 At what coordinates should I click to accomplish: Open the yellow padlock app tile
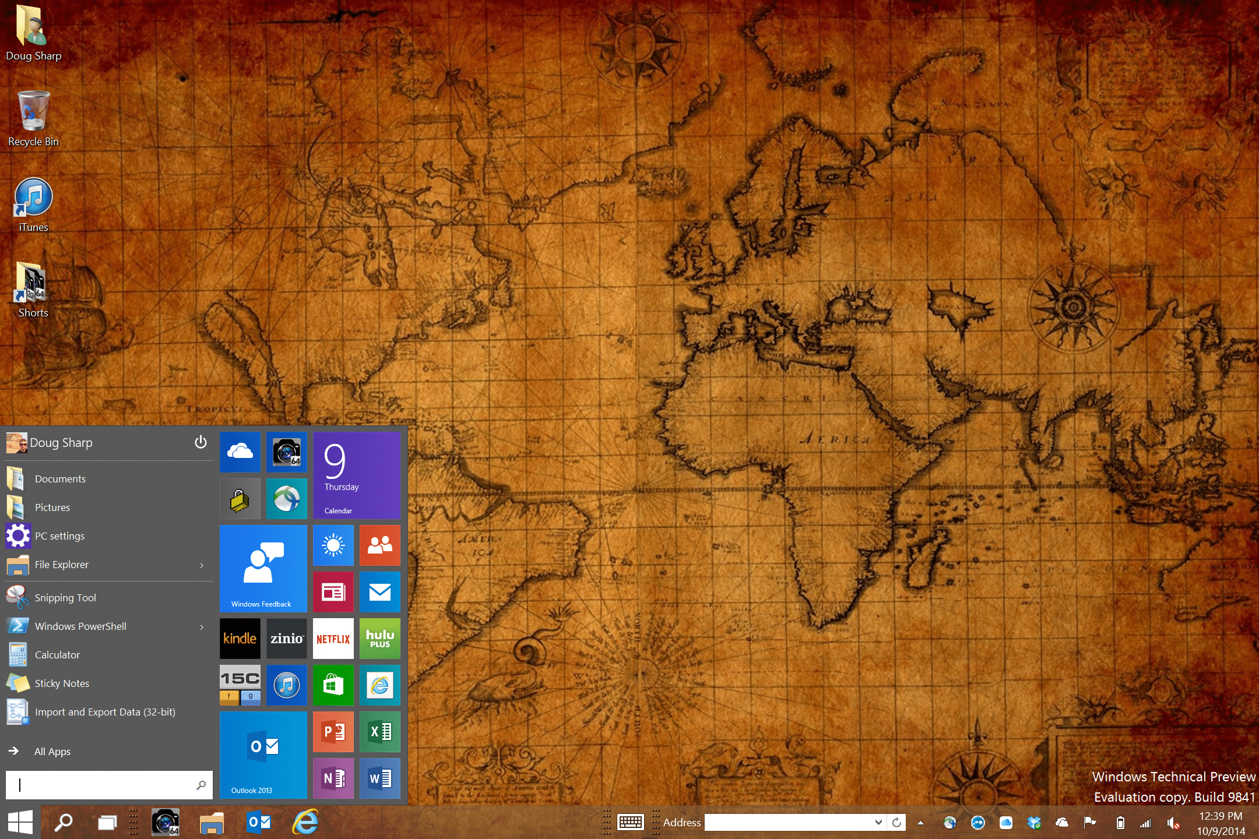(240, 498)
